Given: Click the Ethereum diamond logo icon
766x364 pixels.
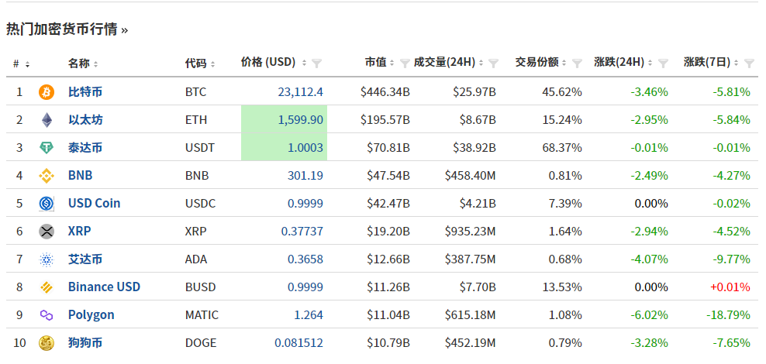Looking at the screenshot, I should pyautogui.click(x=47, y=120).
